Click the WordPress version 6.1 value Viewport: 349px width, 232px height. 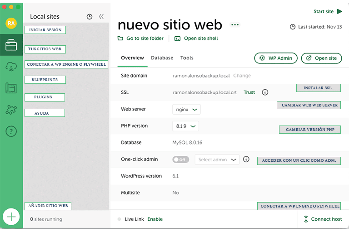click(x=175, y=176)
